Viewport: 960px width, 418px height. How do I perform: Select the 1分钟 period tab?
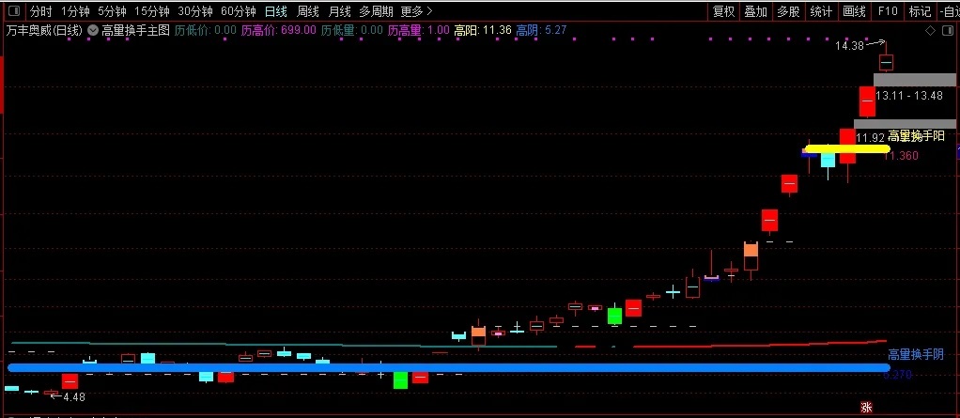[x=75, y=11]
